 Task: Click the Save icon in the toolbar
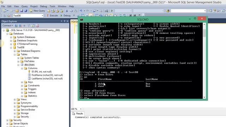coord(22,11)
